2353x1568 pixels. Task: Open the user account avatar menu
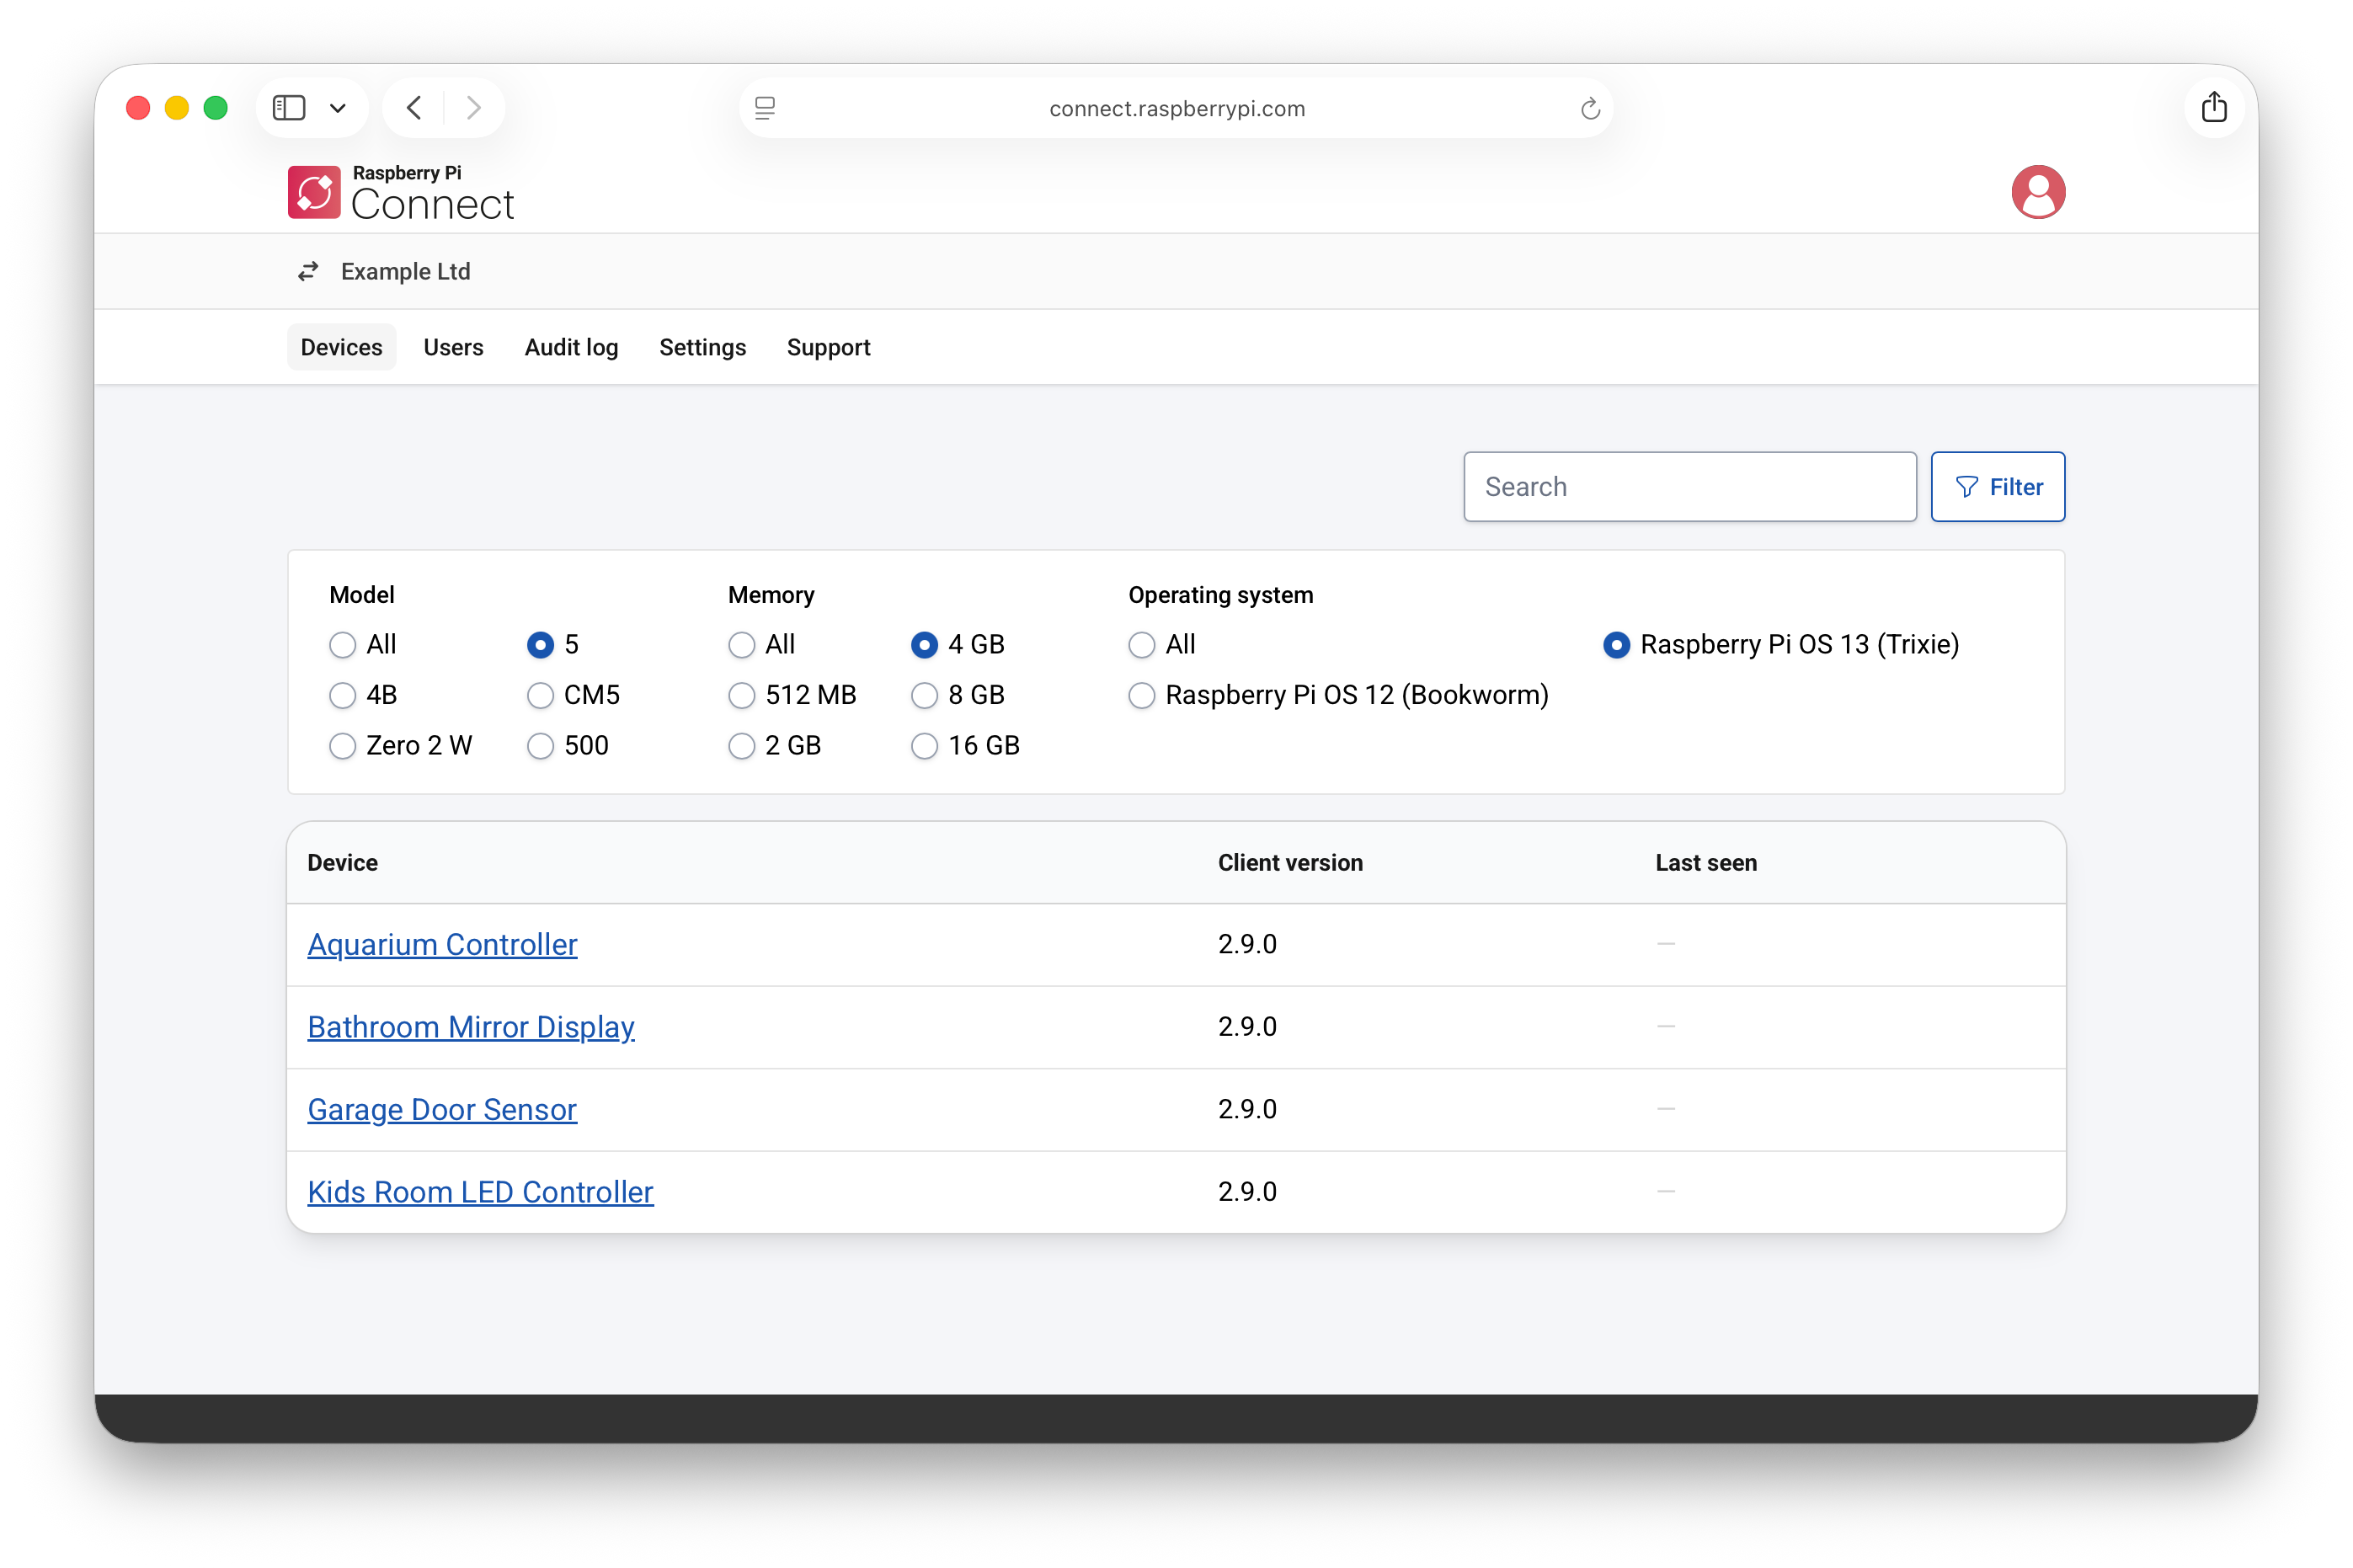point(2037,192)
